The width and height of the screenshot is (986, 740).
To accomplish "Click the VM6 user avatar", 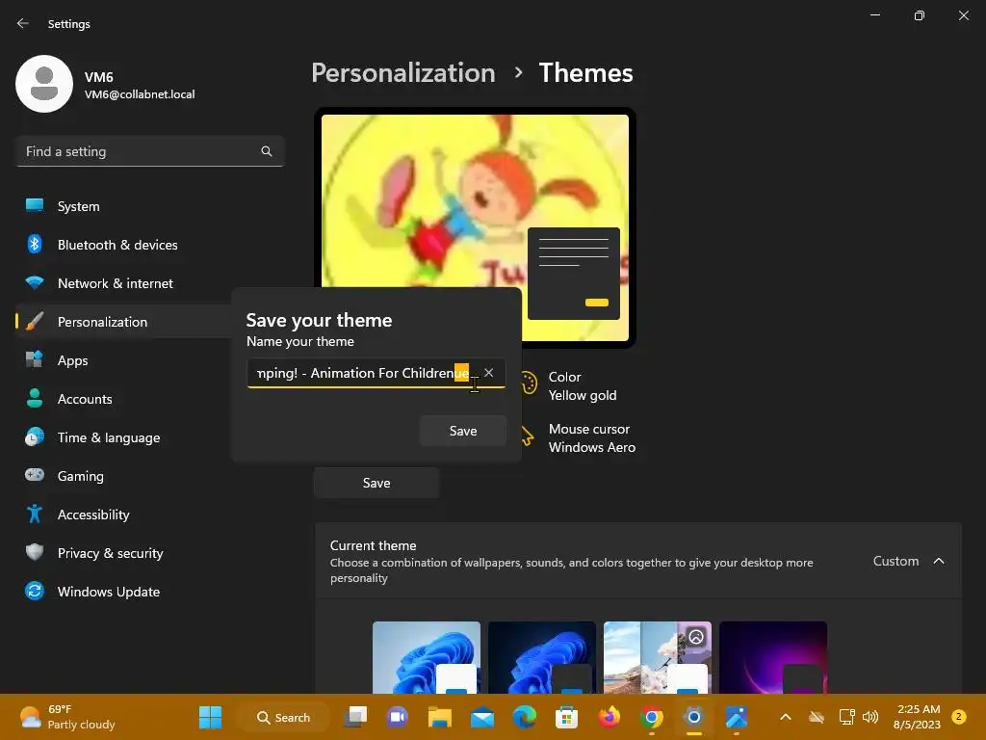I will coord(44,84).
